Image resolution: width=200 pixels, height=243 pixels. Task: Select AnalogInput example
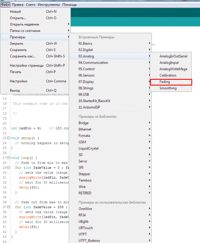(171, 63)
